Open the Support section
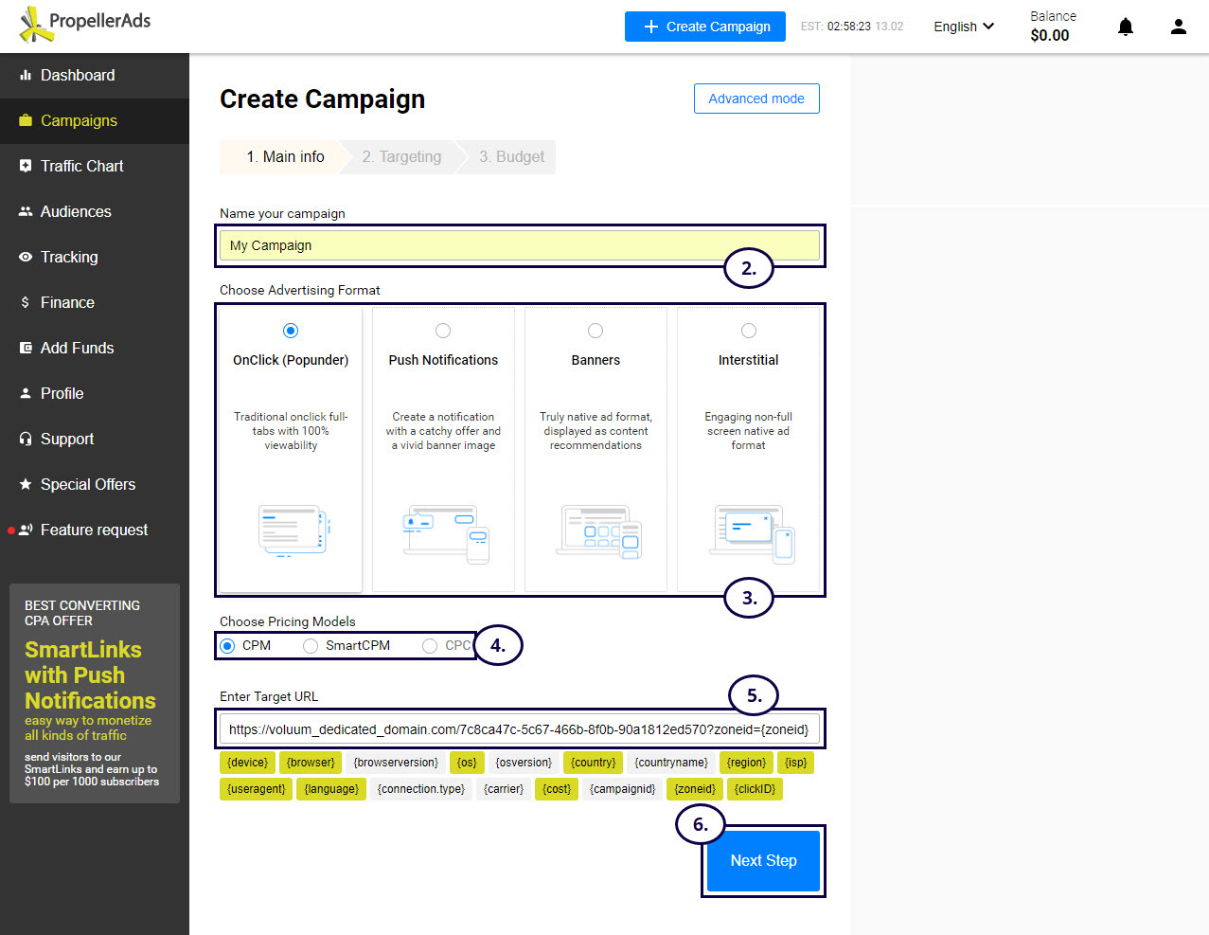The height and width of the screenshot is (935, 1209). tap(66, 440)
